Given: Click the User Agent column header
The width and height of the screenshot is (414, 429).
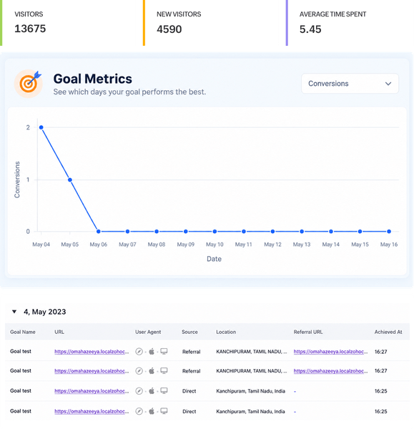Looking at the screenshot, I should (148, 332).
